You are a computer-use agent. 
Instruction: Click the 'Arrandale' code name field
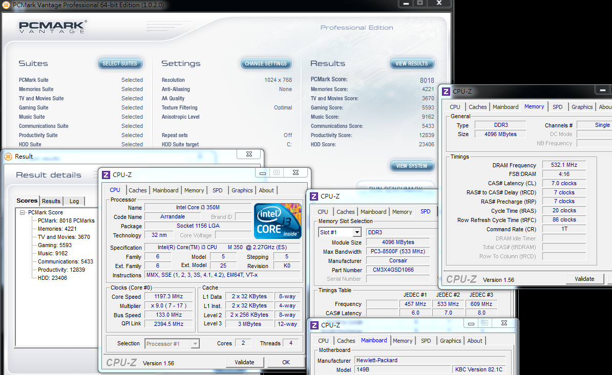tap(173, 217)
